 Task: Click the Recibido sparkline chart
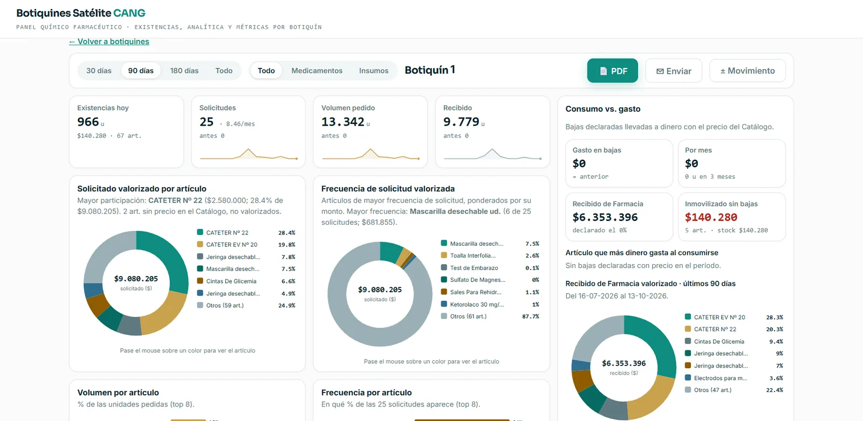492,154
